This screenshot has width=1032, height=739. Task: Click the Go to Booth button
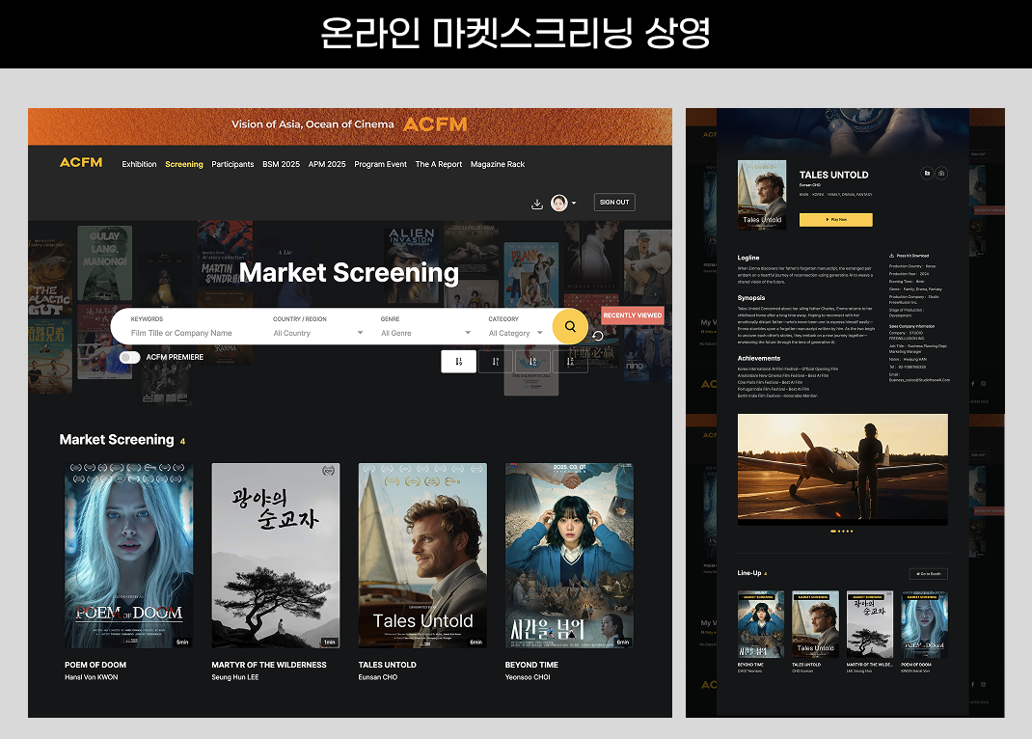(x=929, y=574)
